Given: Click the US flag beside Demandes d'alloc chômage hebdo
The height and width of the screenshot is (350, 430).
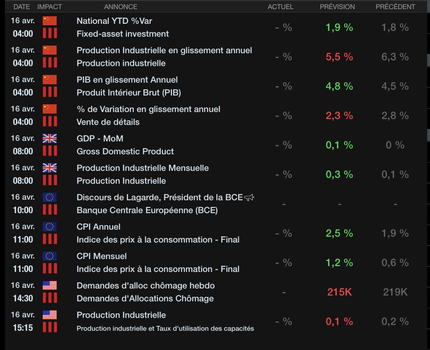Looking at the screenshot, I should point(50,286).
